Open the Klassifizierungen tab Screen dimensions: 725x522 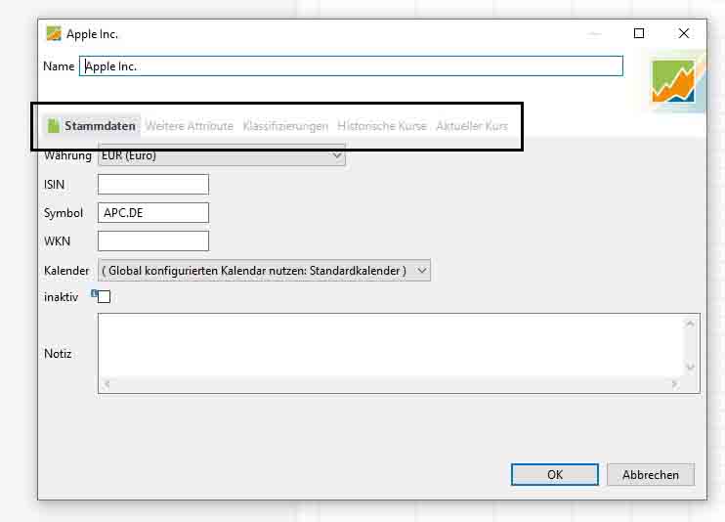pyautogui.click(x=285, y=126)
